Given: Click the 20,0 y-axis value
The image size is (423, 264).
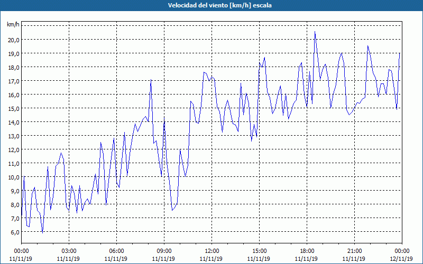Looking at the screenshot, I should (x=14, y=40).
